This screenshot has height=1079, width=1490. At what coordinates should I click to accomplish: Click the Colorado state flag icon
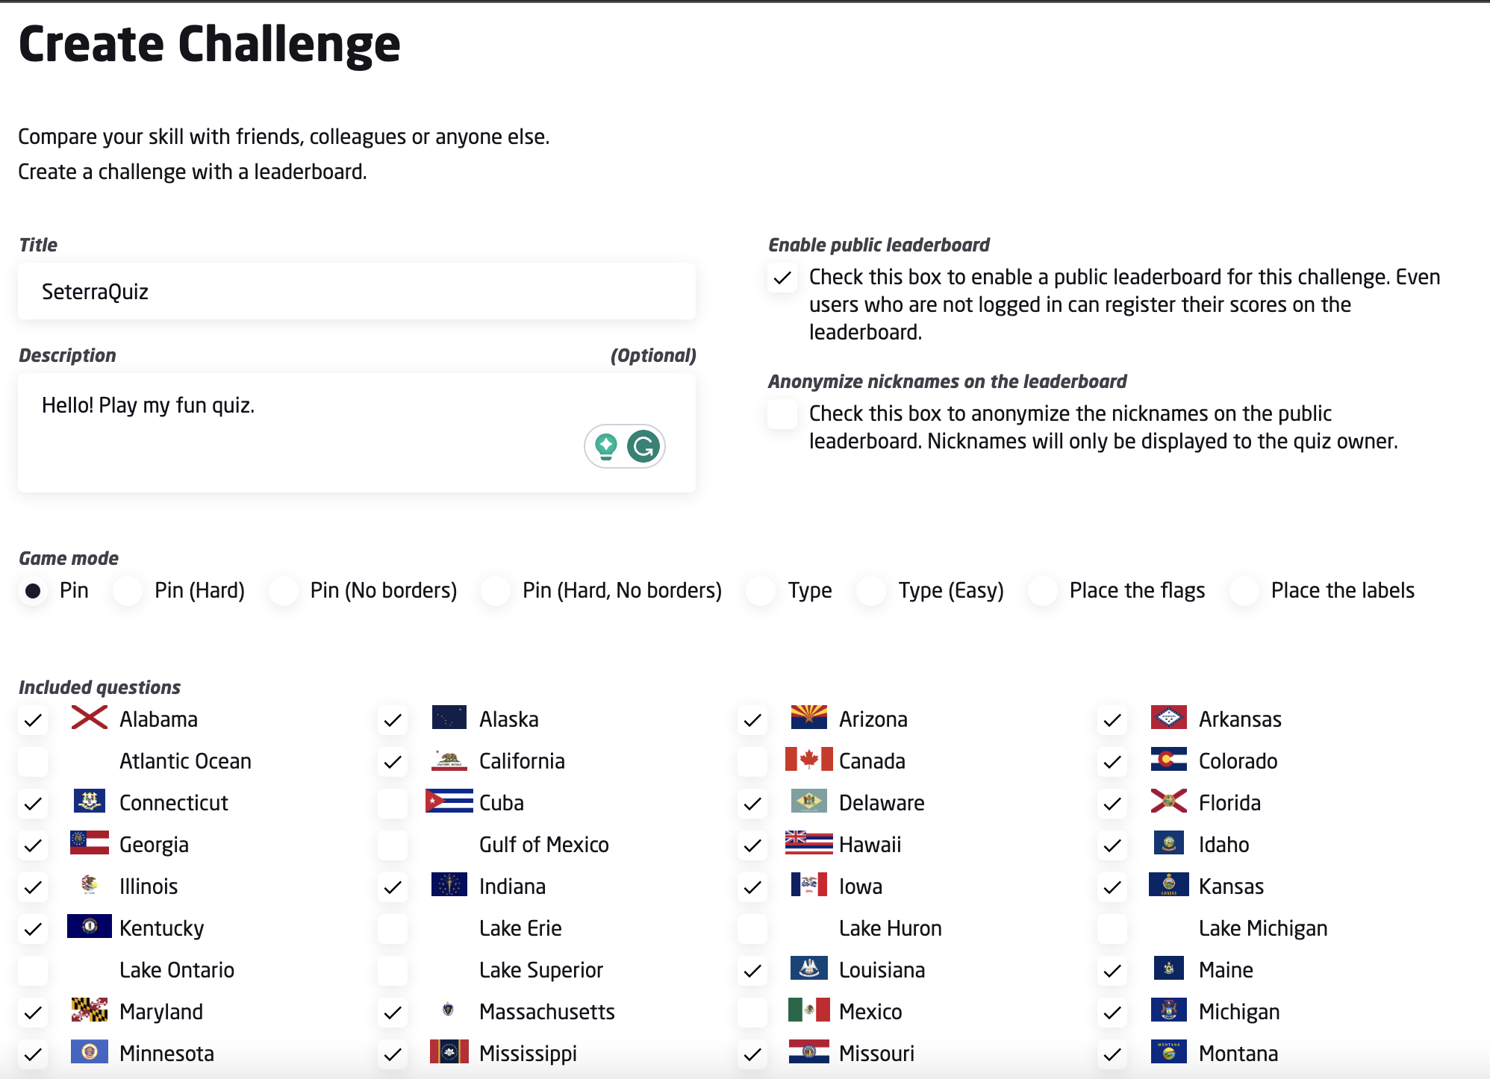pos(1168,760)
